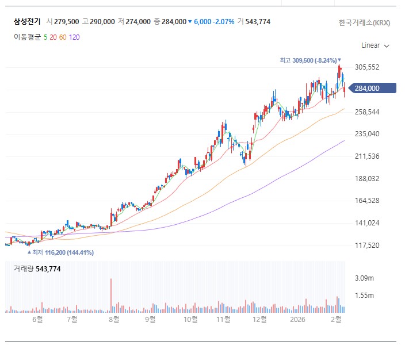The height and width of the screenshot is (345, 405).
Task: Click the high price 290,000
Action: pyautogui.click(x=102, y=22)
